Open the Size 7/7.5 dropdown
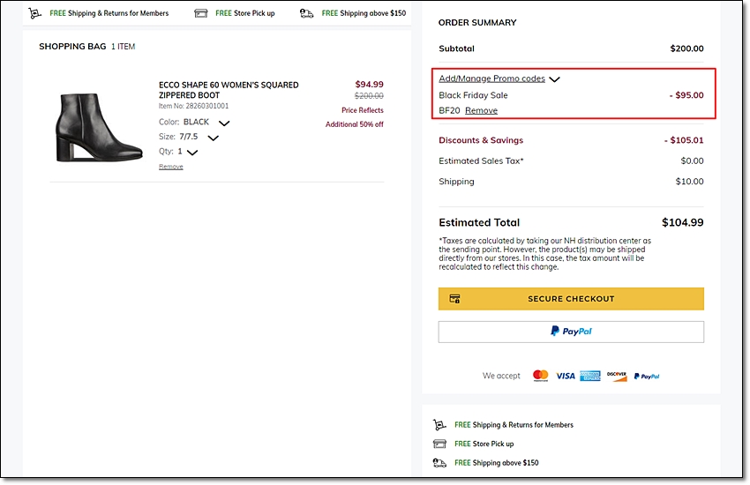750x485 pixels. pos(213,138)
